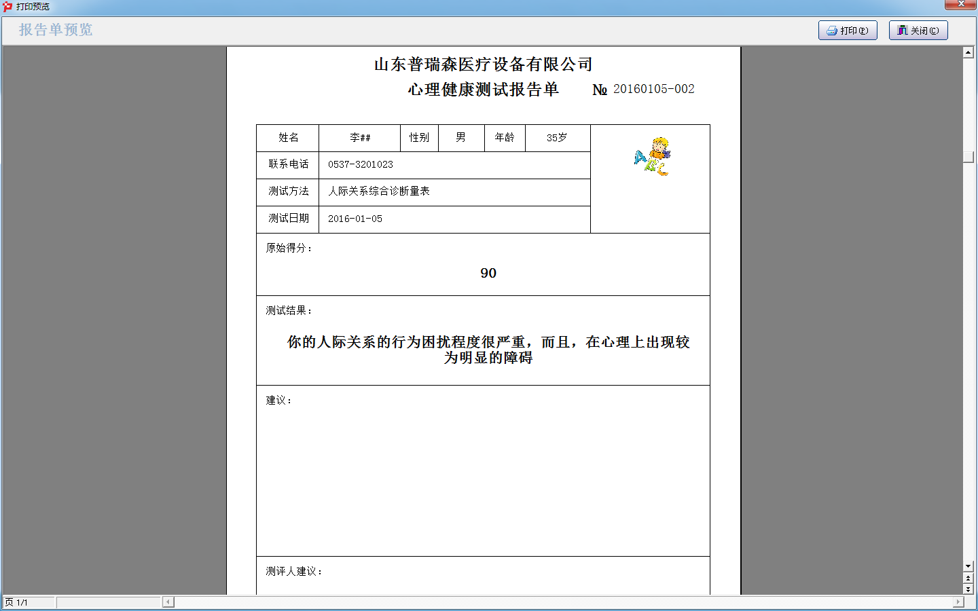Viewport: 978px width, 611px height.
Task: Click the test method 人际关系综合诊断量表 cell
Action: point(379,191)
